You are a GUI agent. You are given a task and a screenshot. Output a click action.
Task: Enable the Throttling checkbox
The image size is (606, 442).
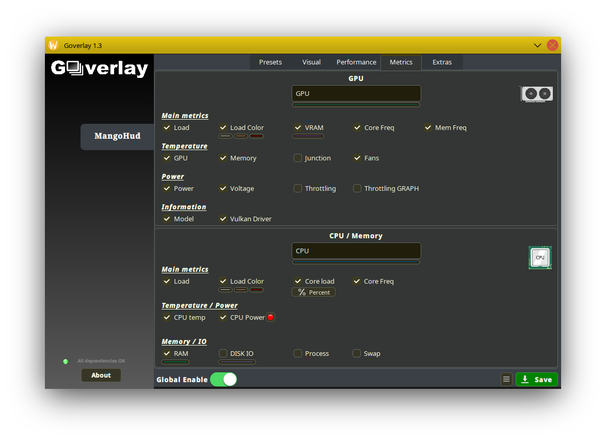coord(298,188)
